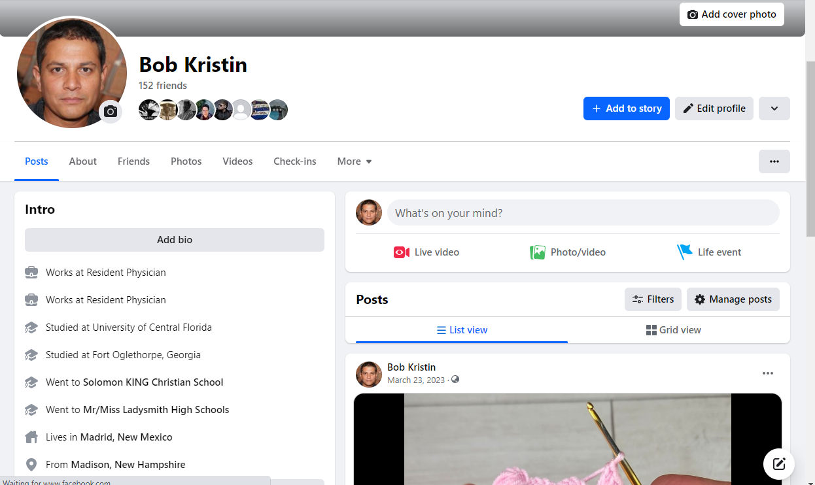Image resolution: width=815 pixels, height=485 pixels.
Task: Click the first friend avatar in row
Action: click(x=149, y=110)
